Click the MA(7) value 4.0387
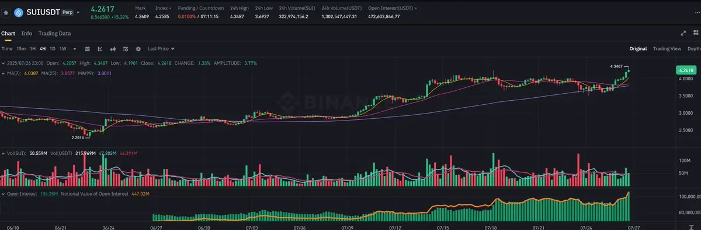This screenshot has width=701, height=230. (x=30, y=73)
